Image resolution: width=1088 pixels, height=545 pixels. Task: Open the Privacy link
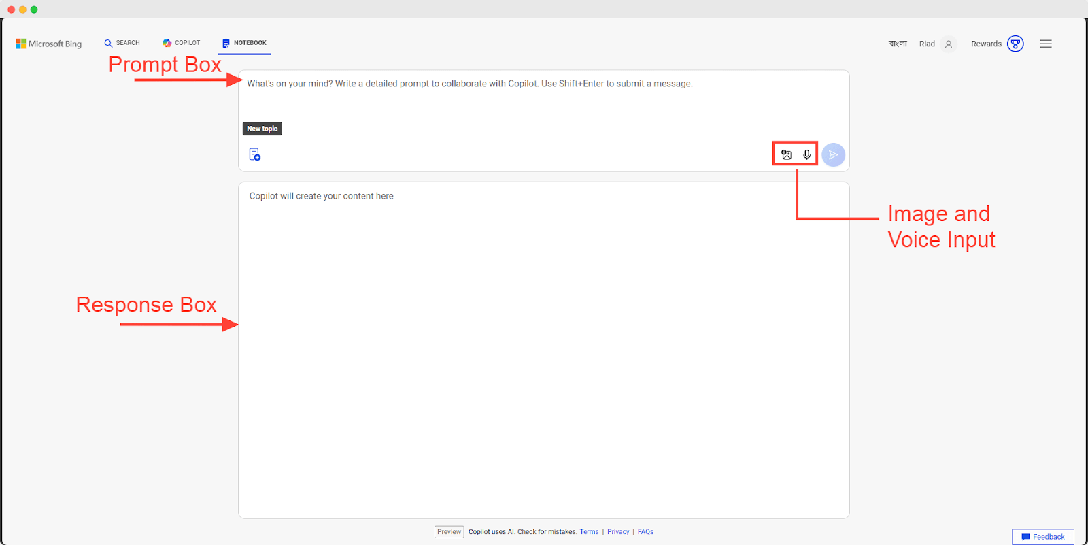[618, 532]
